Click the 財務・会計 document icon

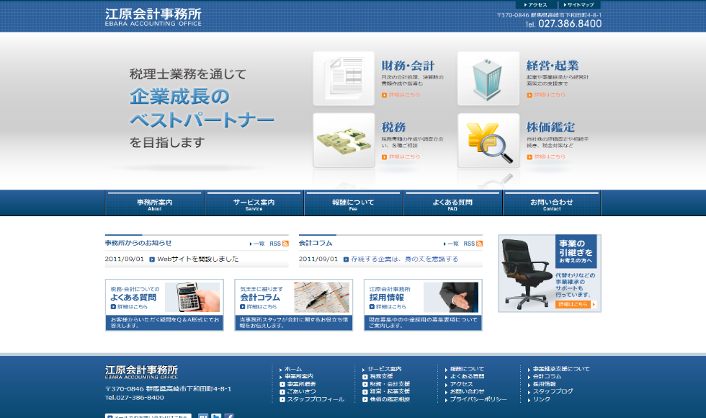point(344,79)
